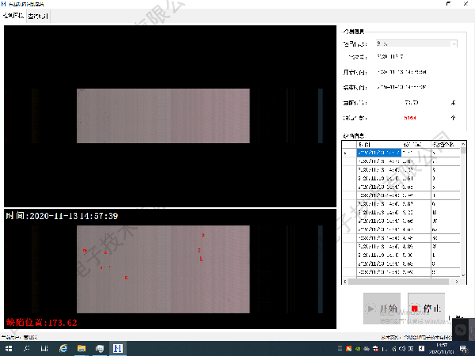Click the 停止 (Stop) button
This screenshot has height=356, width=475.
tap(426, 309)
